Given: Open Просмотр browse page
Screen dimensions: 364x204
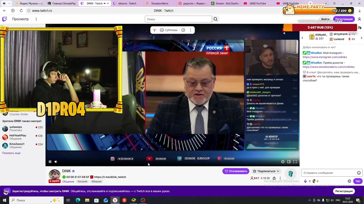Looking at the screenshot, I should [x=20, y=19].
